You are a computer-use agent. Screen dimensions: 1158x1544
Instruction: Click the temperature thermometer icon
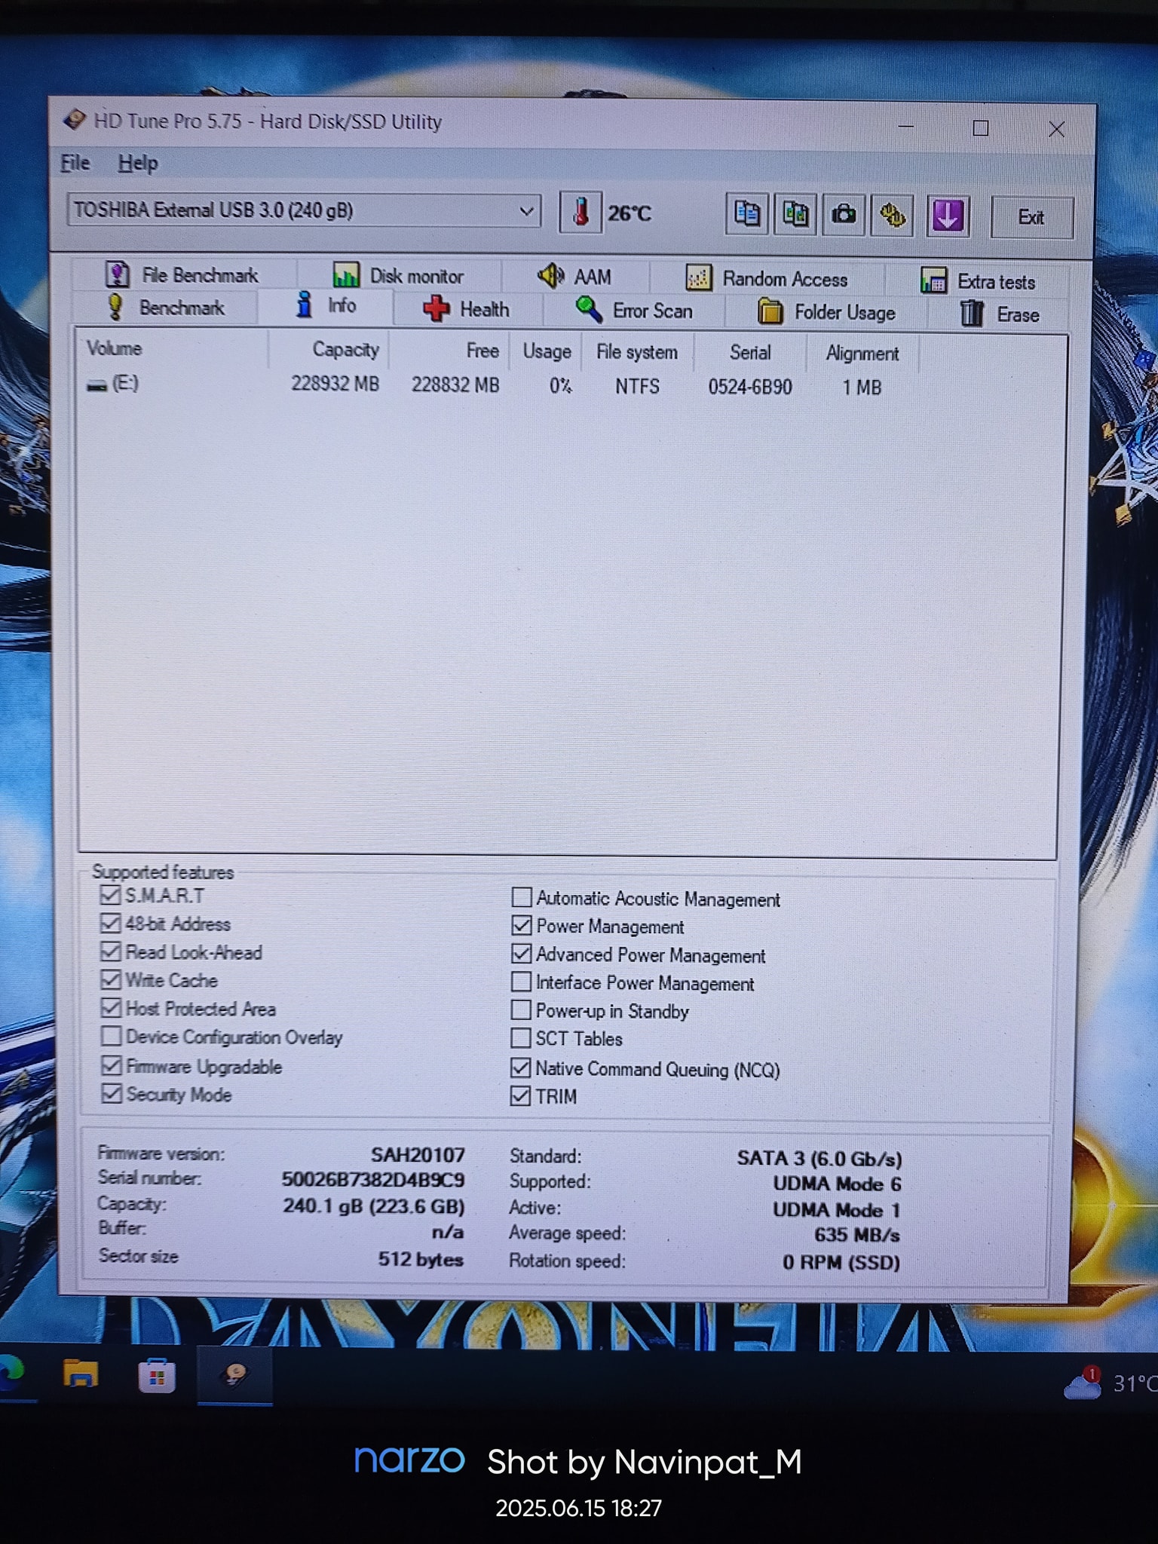click(580, 213)
